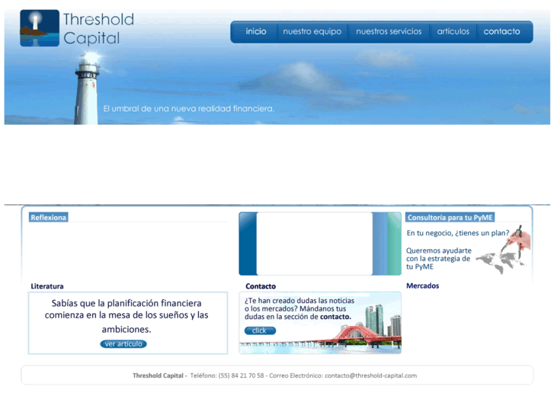554x415 pixels.
Task: Click the large lighthouse in the header banner
Action: click(88, 88)
